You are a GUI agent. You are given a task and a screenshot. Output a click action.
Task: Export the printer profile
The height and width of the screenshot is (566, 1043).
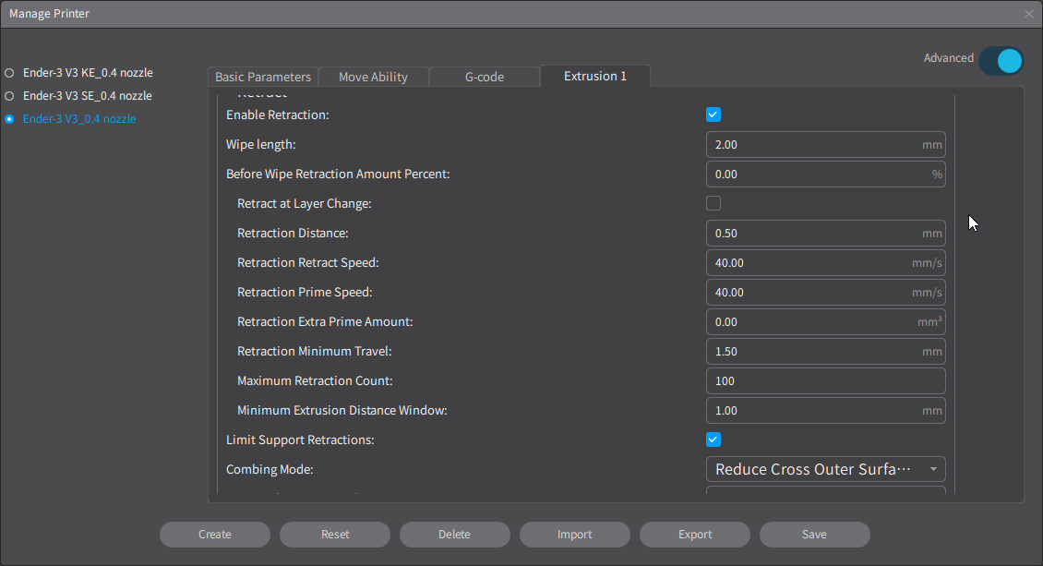pyautogui.click(x=695, y=535)
